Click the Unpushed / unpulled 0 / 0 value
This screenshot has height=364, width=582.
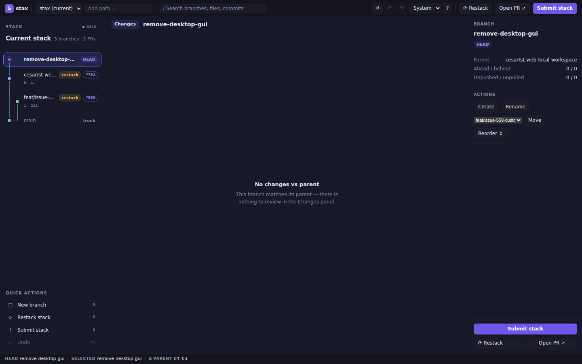pyautogui.click(x=571, y=78)
